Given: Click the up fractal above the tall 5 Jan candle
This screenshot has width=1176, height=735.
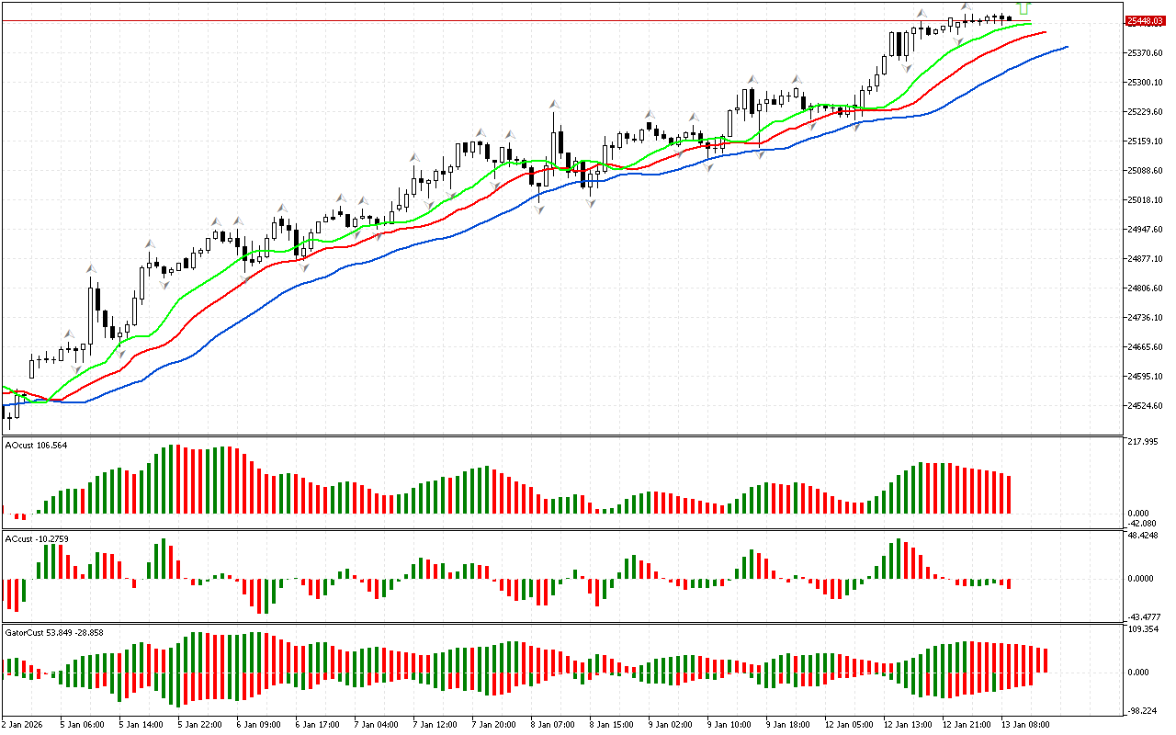Looking at the screenshot, I should [x=91, y=268].
